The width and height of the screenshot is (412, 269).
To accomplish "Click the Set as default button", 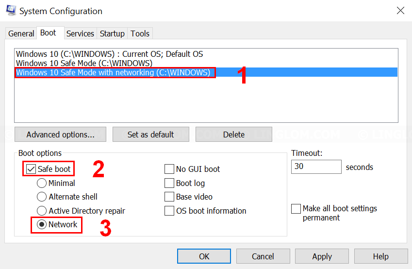I will click(151, 134).
